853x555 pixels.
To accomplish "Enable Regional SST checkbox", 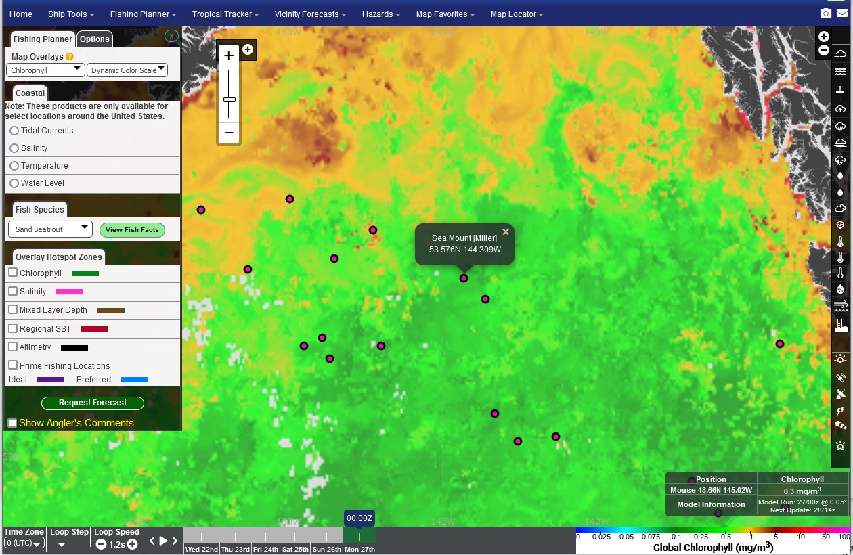I will 13,328.
